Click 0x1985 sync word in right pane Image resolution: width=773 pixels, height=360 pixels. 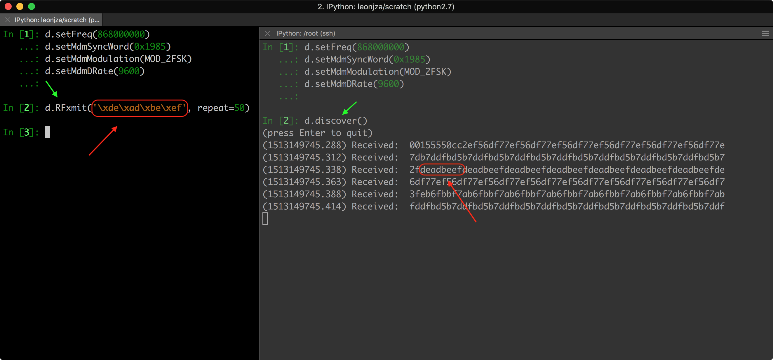[x=409, y=60]
